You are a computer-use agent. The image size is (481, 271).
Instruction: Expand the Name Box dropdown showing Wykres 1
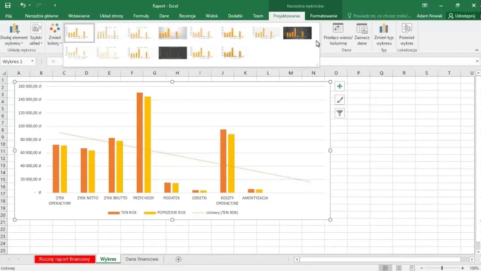click(x=33, y=62)
